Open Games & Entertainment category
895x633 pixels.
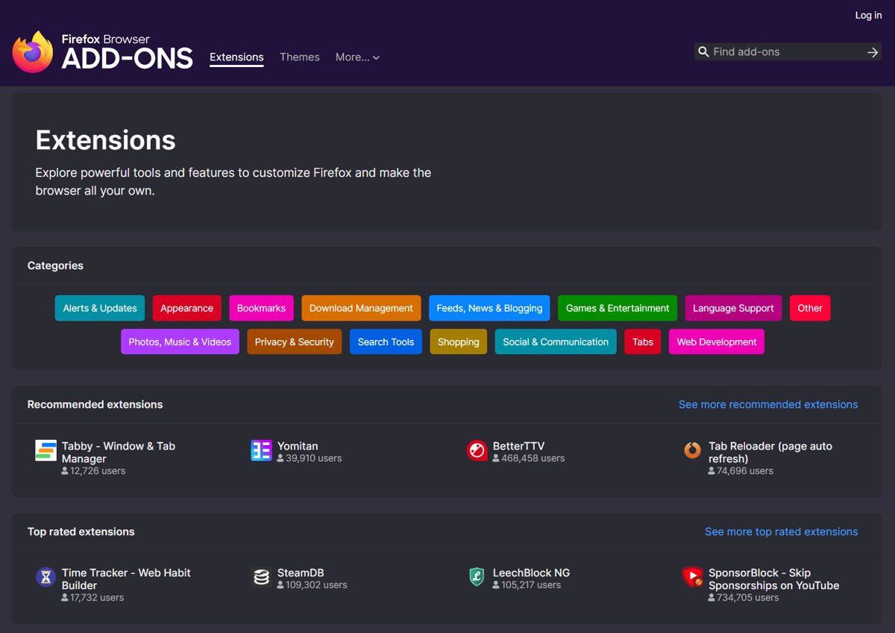point(618,308)
